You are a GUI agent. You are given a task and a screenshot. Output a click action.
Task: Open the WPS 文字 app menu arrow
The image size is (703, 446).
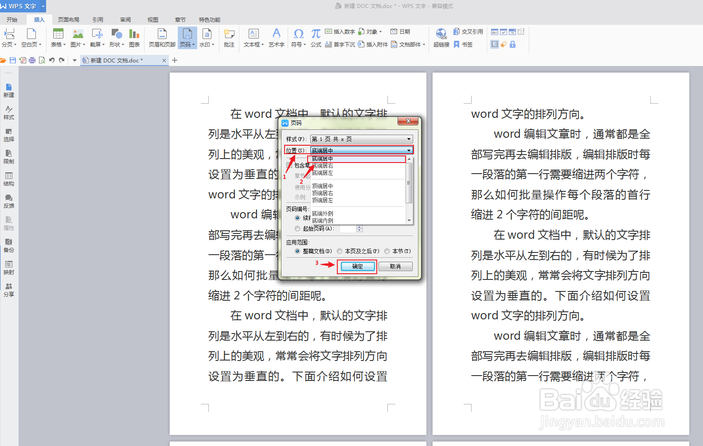tap(43, 6)
